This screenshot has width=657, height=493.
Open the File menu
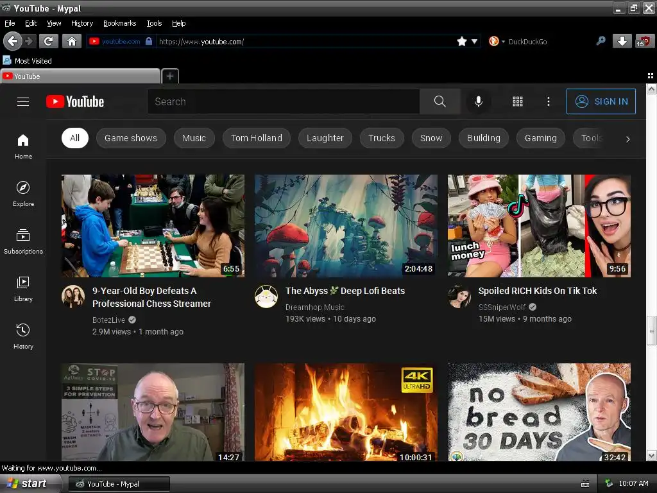click(x=10, y=23)
